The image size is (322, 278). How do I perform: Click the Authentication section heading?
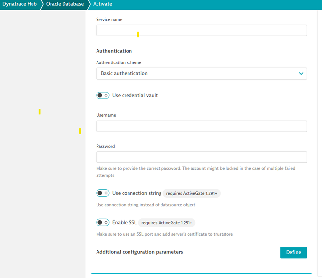click(x=114, y=51)
